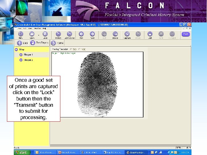Click the Lock toolbar icon
207x155 pixels.
150,34
